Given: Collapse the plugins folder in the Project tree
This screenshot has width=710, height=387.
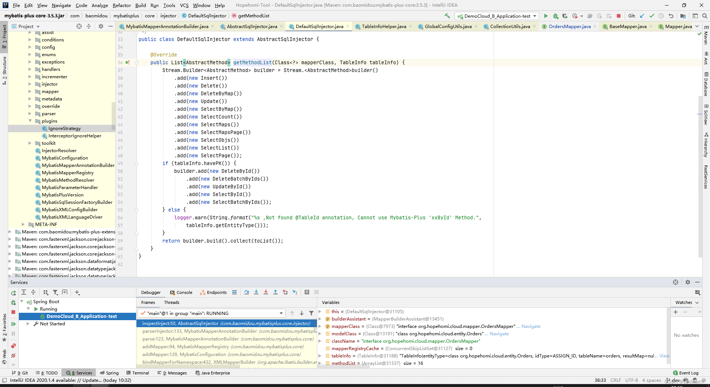Looking at the screenshot, I should pyautogui.click(x=30, y=121).
